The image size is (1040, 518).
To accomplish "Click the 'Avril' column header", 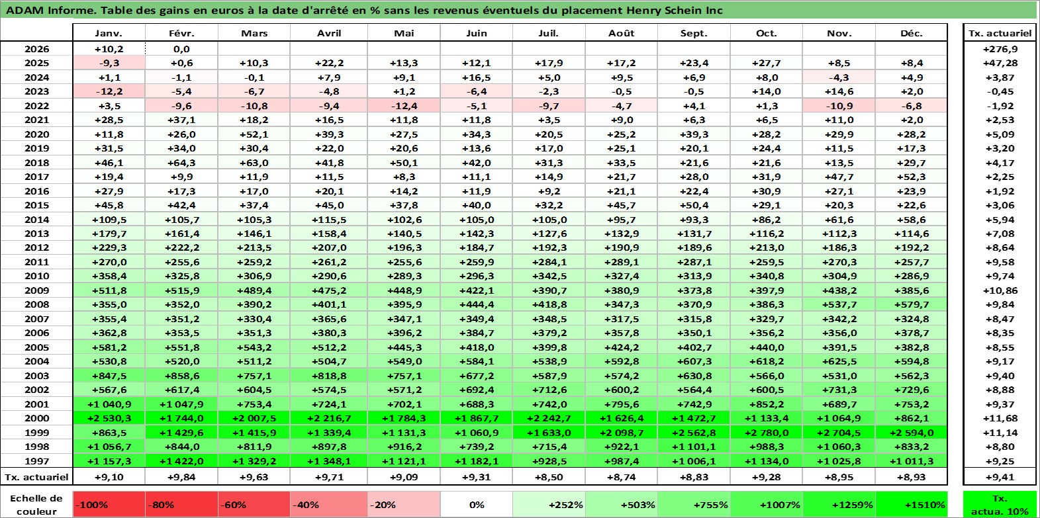I will point(329,33).
